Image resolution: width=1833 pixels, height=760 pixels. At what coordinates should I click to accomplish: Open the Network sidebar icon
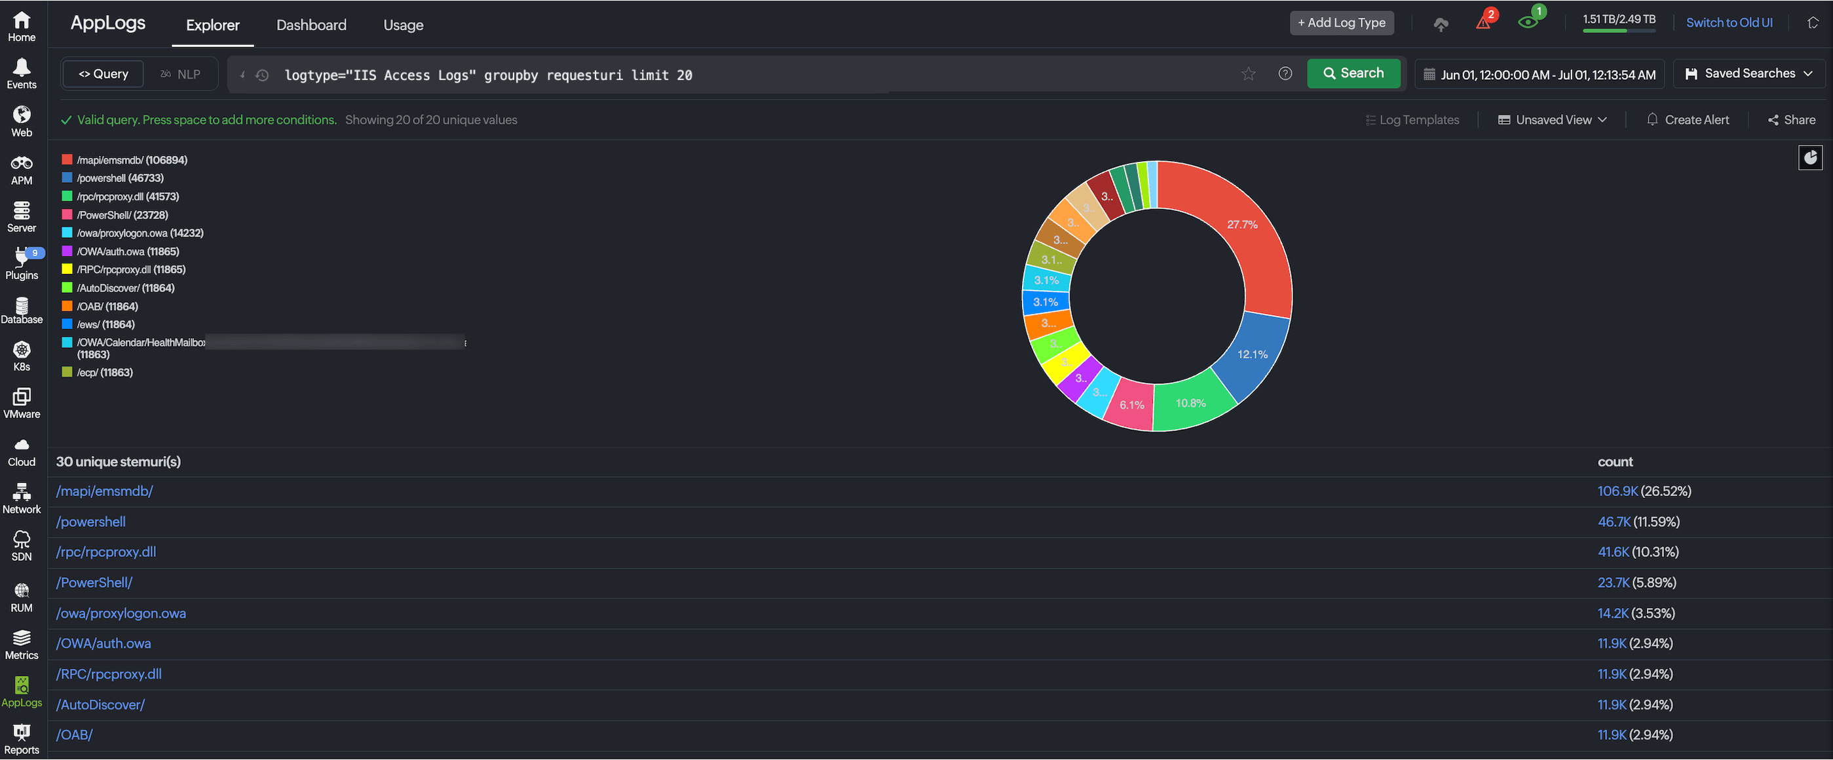click(x=22, y=499)
